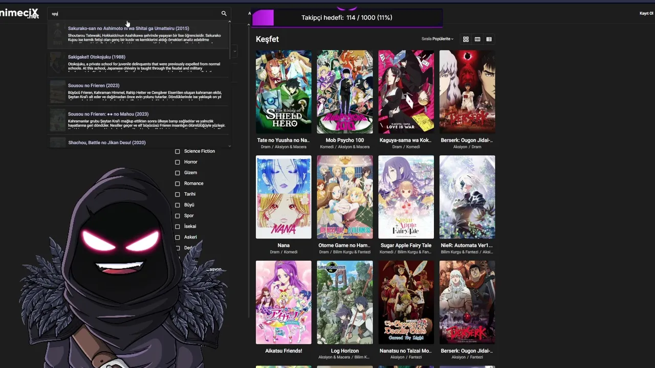The height and width of the screenshot is (368, 655).
Task: Open the NieR: Automata Ver1 poster
Action: (467, 197)
